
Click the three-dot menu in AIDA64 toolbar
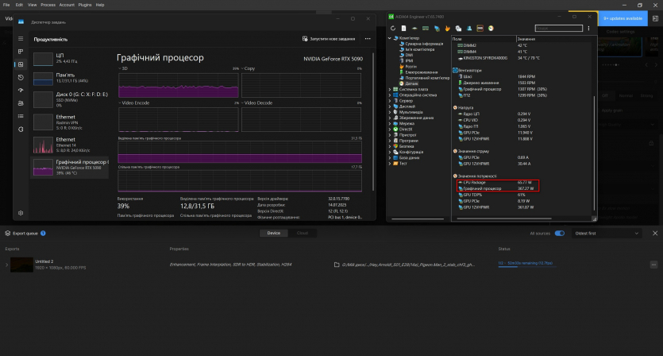589,28
